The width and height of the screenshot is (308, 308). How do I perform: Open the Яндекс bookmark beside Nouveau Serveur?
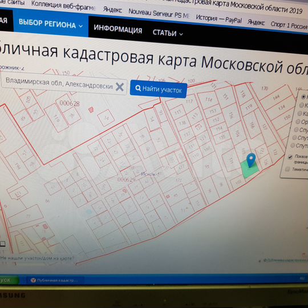tap(112, 10)
